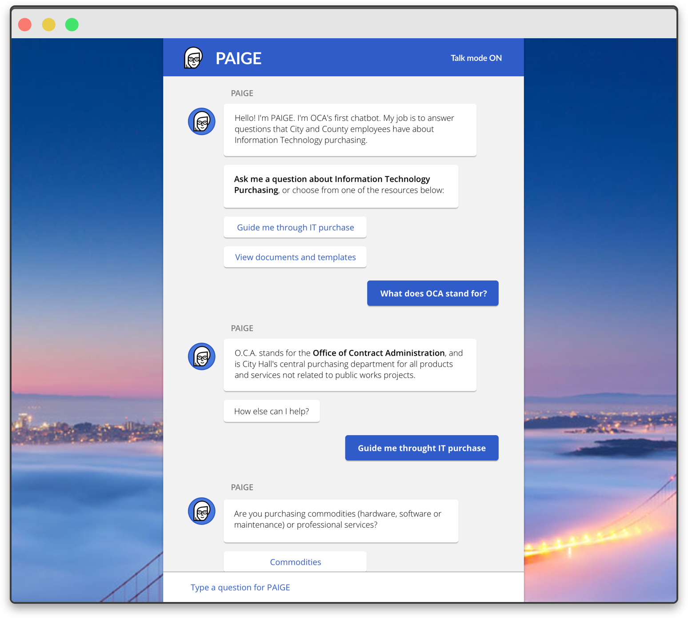Click the blue 'What does OCA stand for?' message
The height and width of the screenshot is (618, 688).
point(433,293)
